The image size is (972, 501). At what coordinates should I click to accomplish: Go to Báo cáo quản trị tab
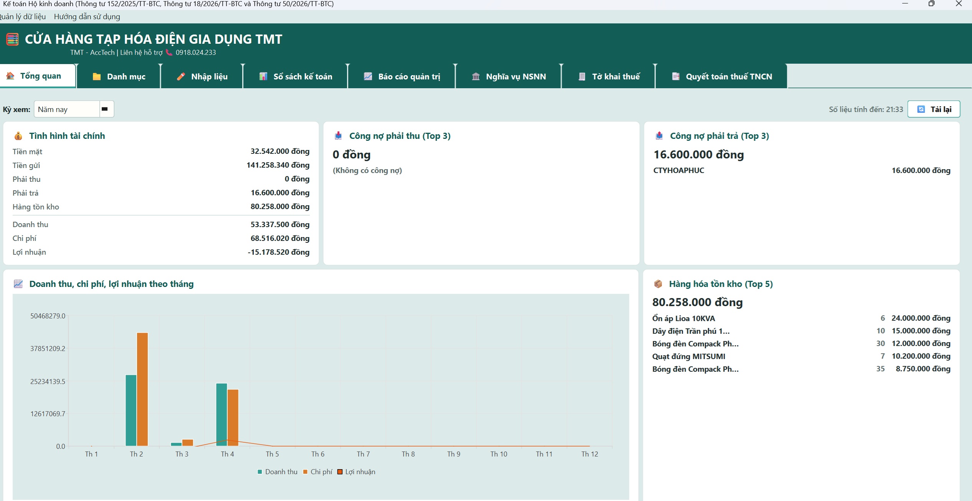(402, 76)
